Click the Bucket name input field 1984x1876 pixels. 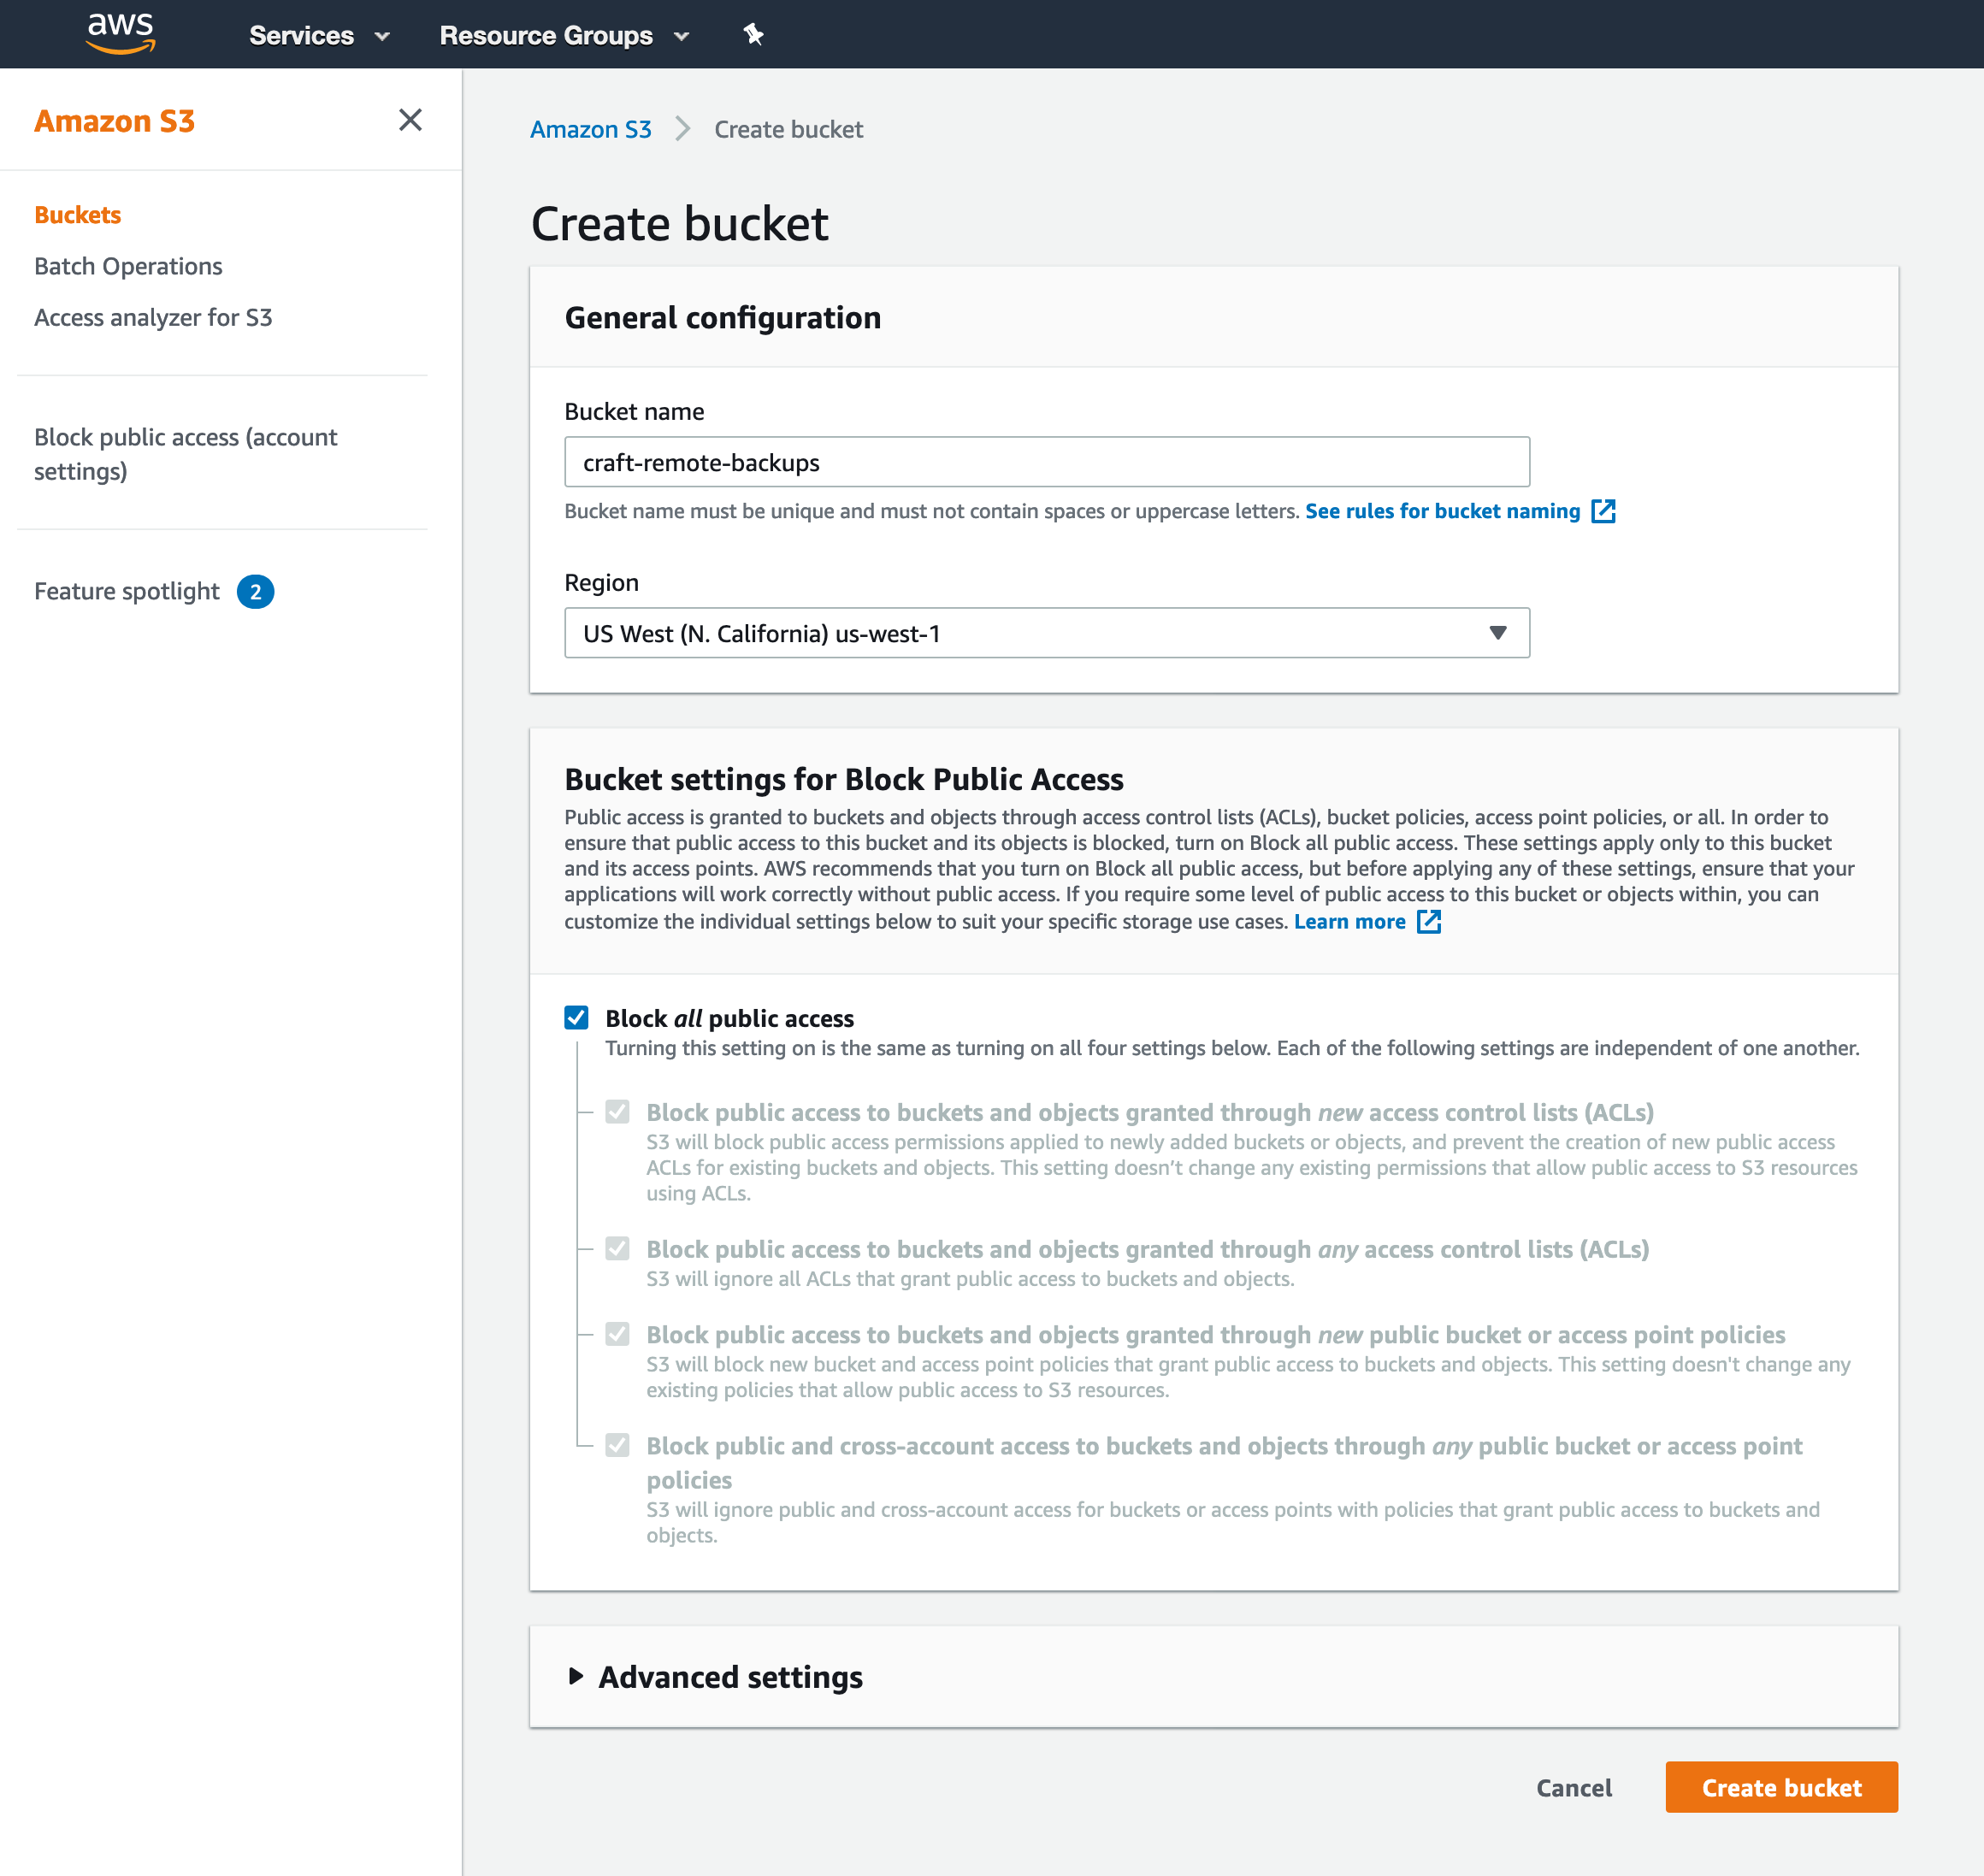(x=1047, y=462)
